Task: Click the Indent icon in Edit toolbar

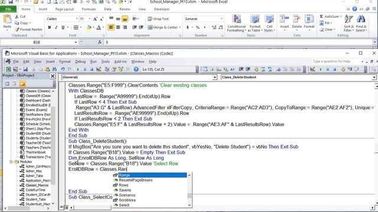Action: [241, 69]
